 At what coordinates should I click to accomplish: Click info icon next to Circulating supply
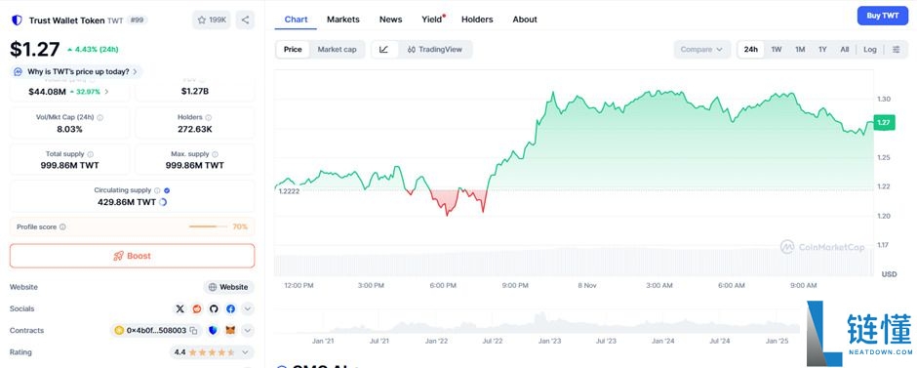pyautogui.click(x=157, y=190)
